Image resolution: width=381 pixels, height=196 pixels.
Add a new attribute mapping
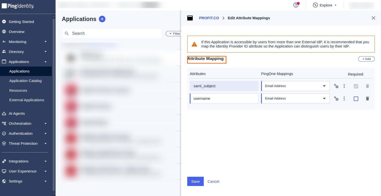pyautogui.click(x=366, y=59)
